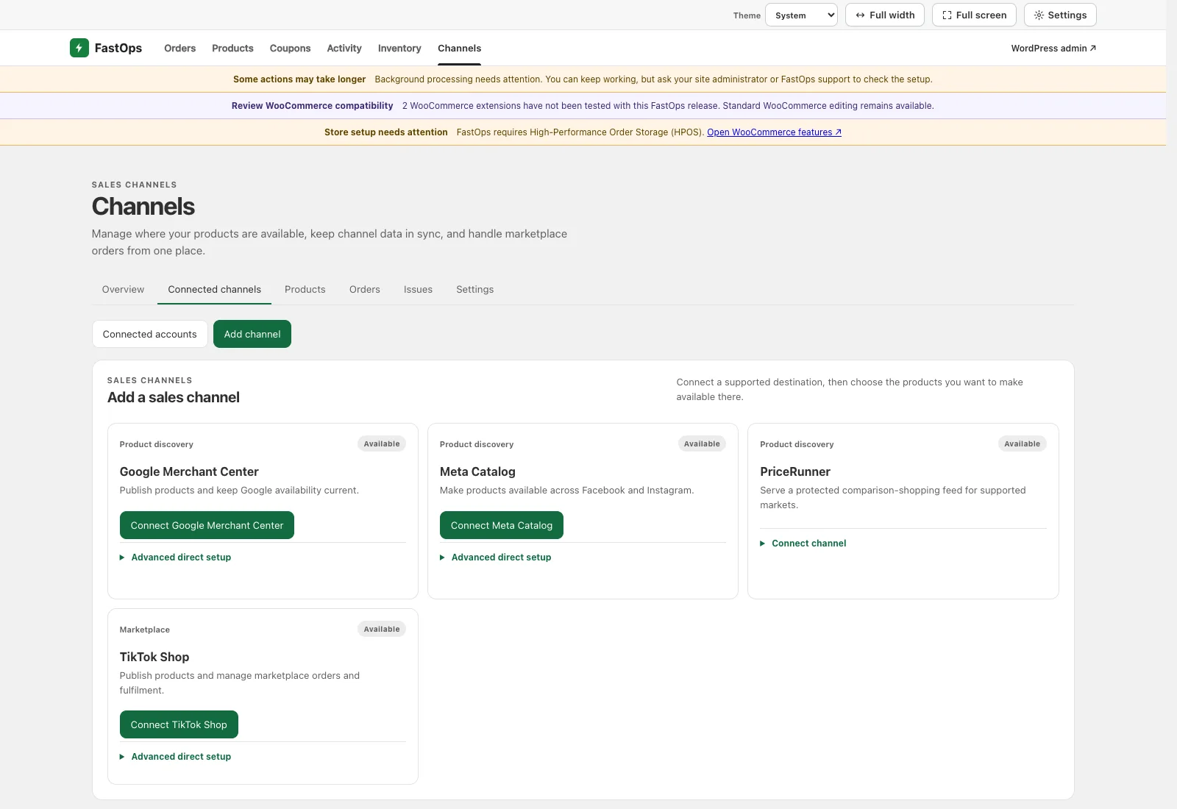Switch to the Overview tab
Viewport: 1177px width, 809px height.
pyautogui.click(x=123, y=290)
